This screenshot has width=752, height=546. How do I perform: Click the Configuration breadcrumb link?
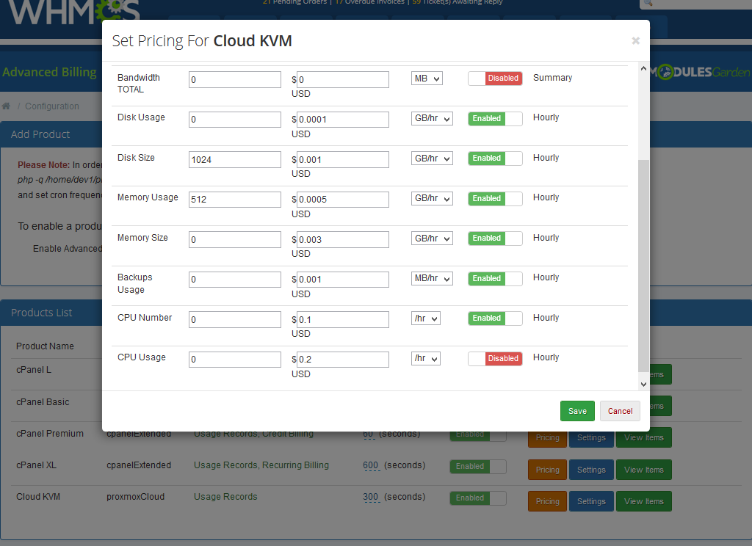tap(52, 106)
